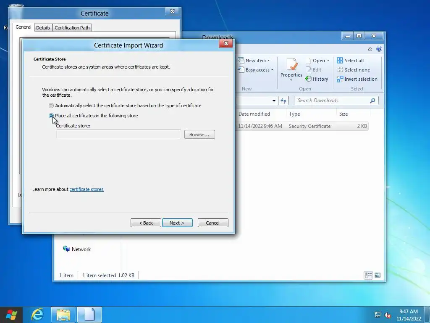The width and height of the screenshot is (430, 323).
Task: Switch to the General tab in Certificate window
Action: pos(24,27)
